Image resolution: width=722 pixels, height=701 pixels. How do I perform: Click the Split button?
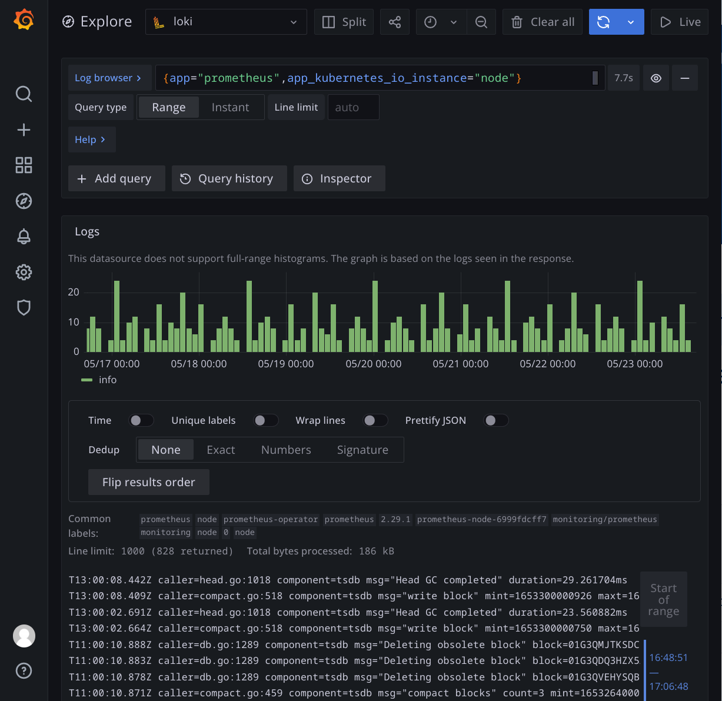click(x=344, y=22)
